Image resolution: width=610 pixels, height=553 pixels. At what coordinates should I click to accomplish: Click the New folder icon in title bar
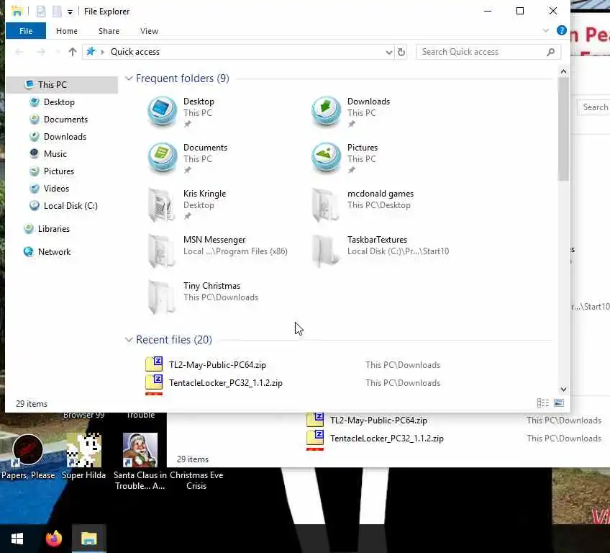[57, 12]
